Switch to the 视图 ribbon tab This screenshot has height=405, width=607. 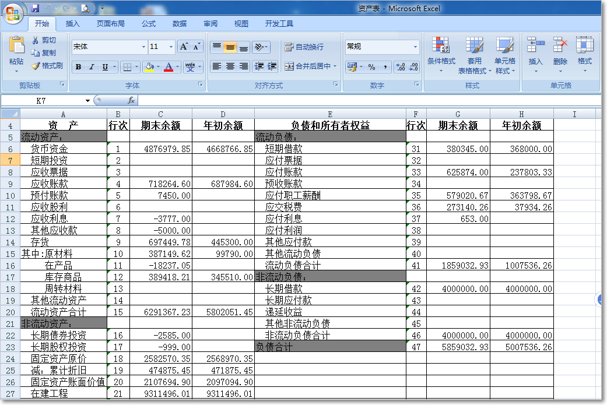pos(241,24)
